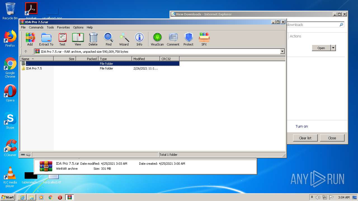Show archive Info

click(139, 39)
